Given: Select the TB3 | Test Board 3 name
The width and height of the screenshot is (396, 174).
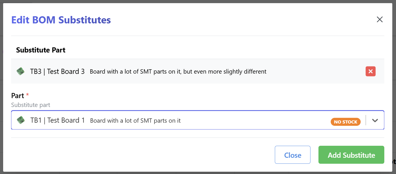Looking at the screenshot, I should coord(57,71).
